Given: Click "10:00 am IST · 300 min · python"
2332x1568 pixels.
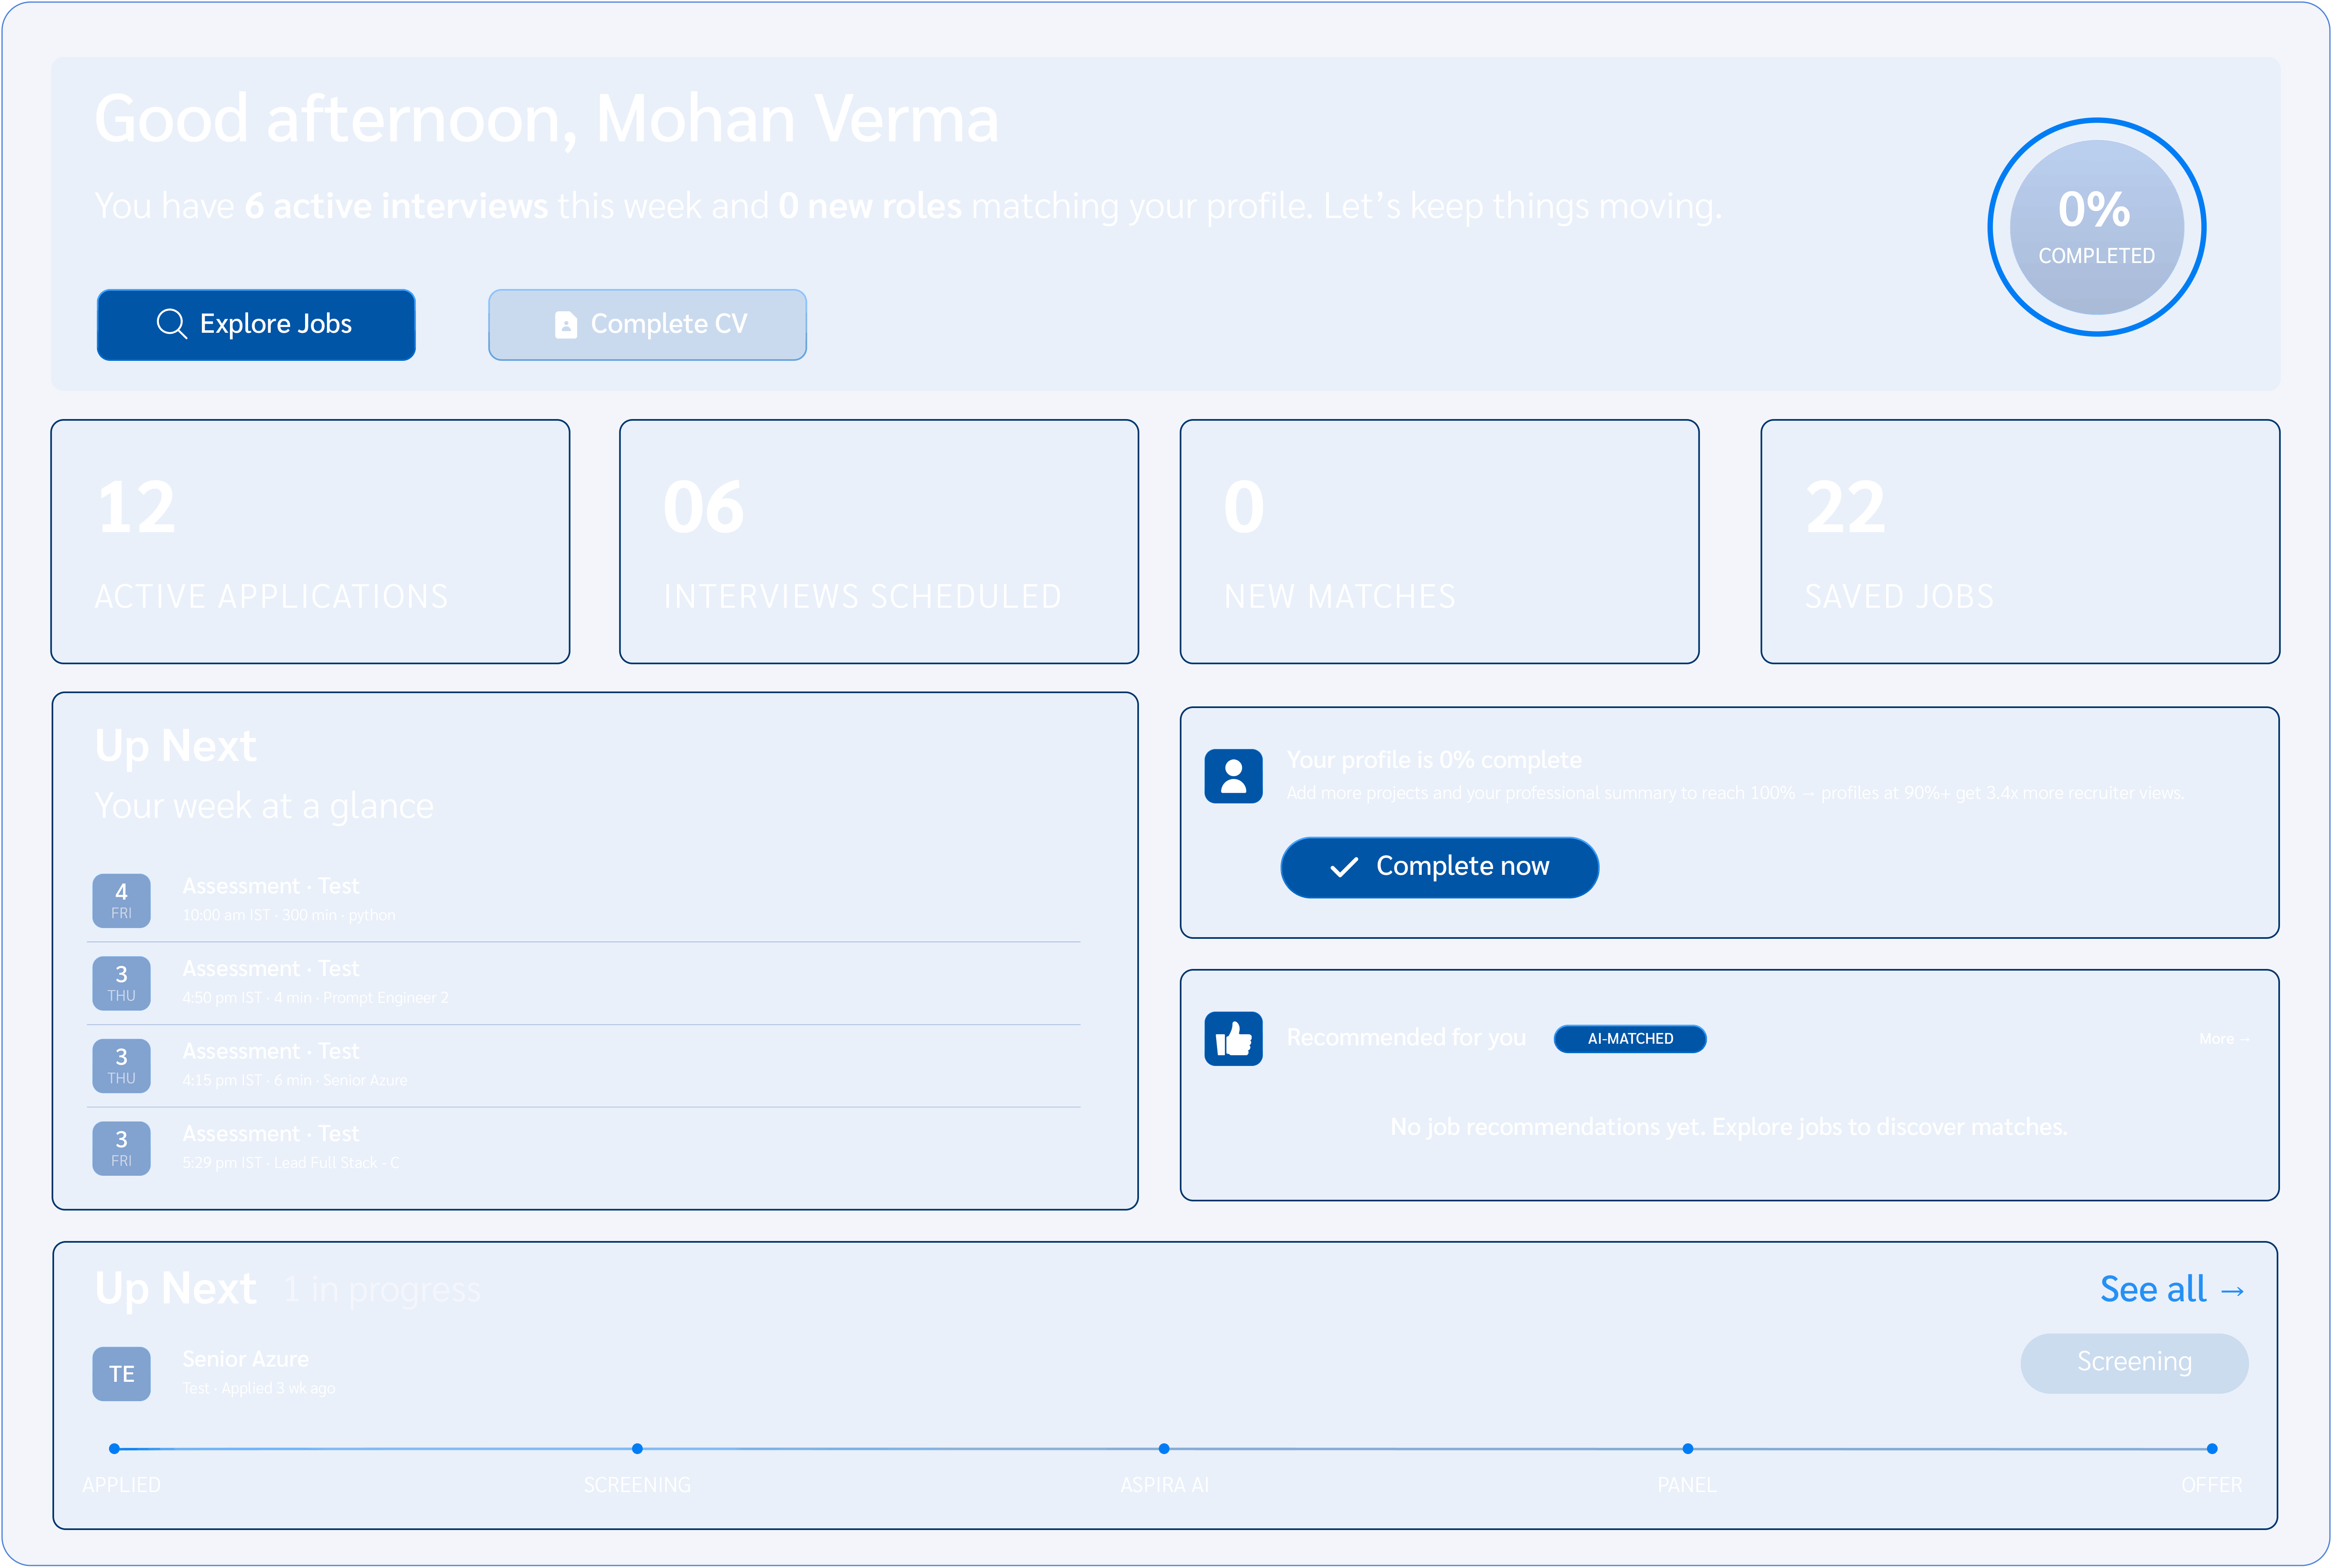Looking at the screenshot, I should [289, 915].
